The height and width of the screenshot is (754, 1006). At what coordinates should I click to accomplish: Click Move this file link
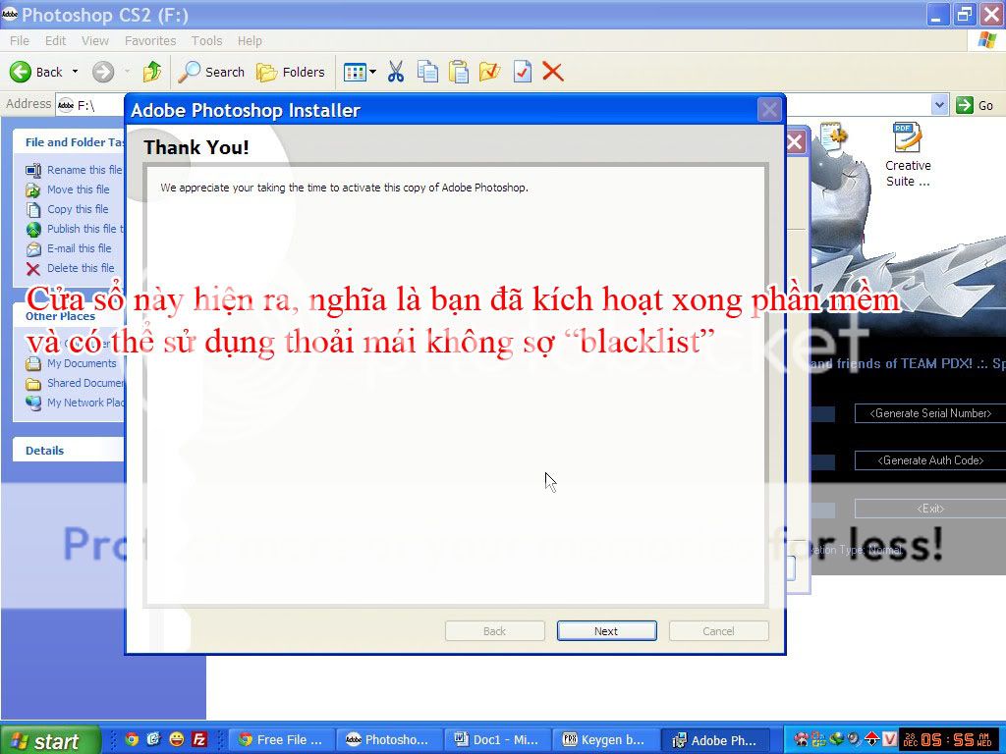[x=68, y=189]
